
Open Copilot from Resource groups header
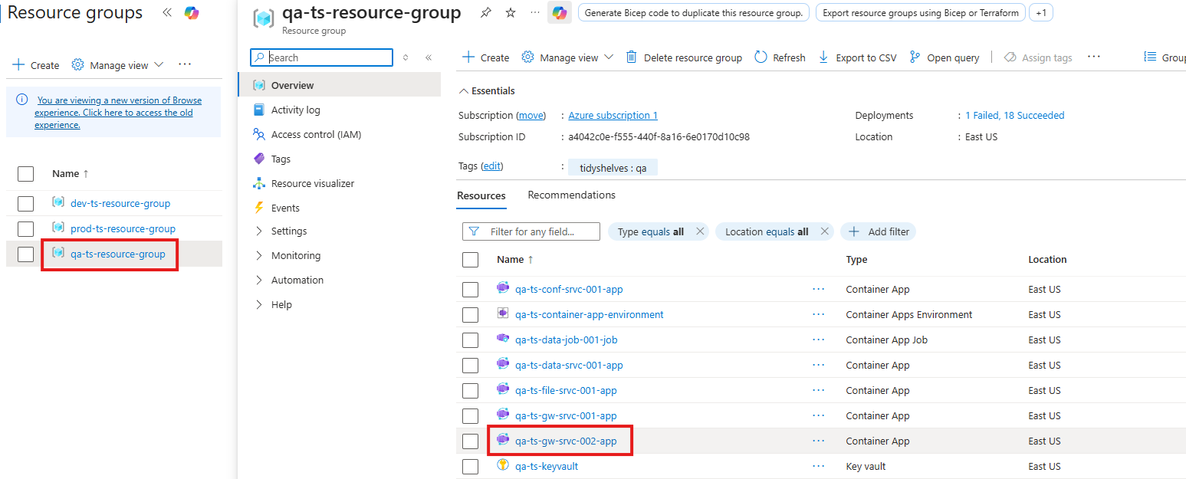192,13
